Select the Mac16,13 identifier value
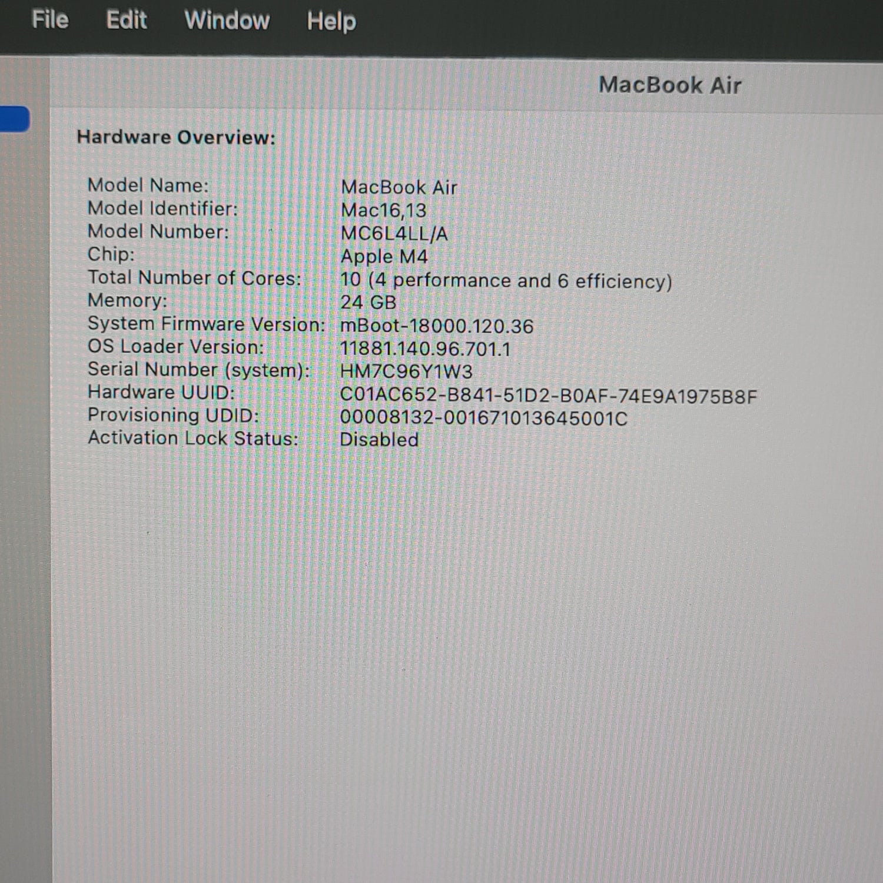 click(x=384, y=210)
